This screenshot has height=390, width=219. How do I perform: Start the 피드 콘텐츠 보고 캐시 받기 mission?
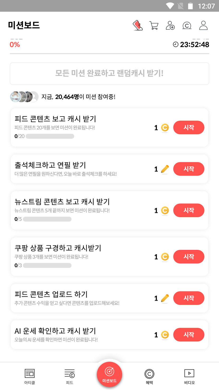click(189, 128)
